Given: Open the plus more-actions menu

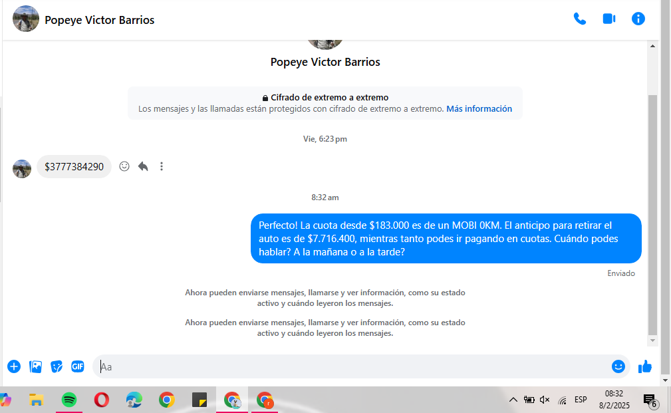Looking at the screenshot, I should [14, 366].
